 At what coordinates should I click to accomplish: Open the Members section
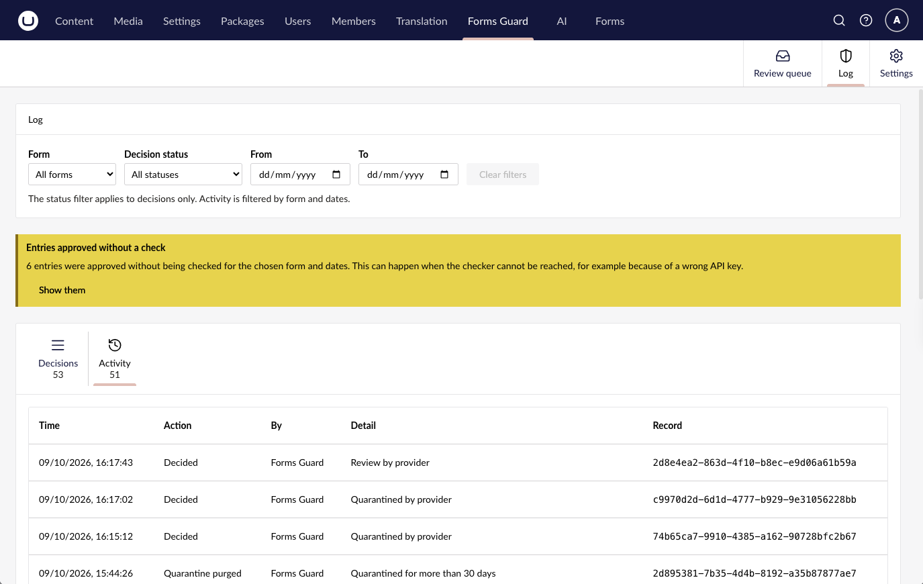pos(354,21)
